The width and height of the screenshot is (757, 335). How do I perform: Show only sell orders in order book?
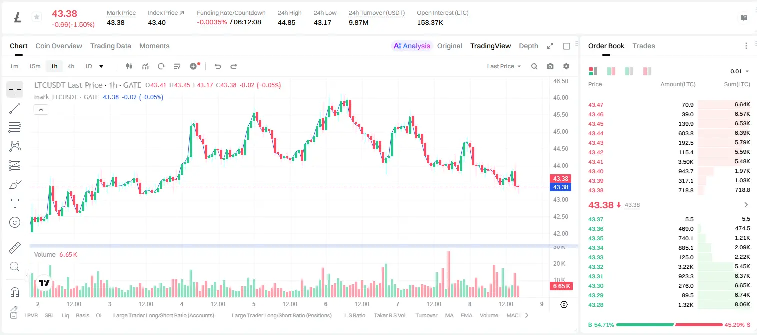(x=647, y=71)
